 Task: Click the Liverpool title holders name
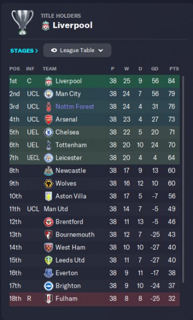pos(72,25)
